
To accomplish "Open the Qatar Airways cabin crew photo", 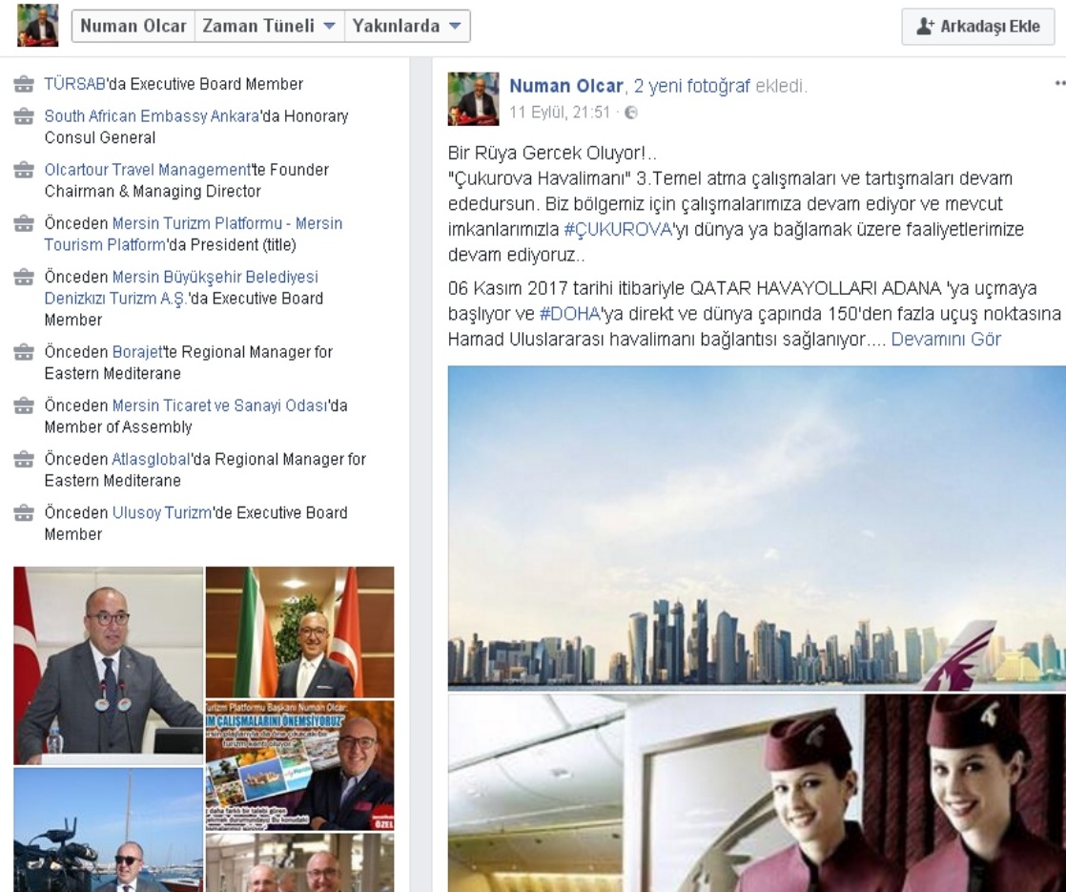I will (x=757, y=794).
